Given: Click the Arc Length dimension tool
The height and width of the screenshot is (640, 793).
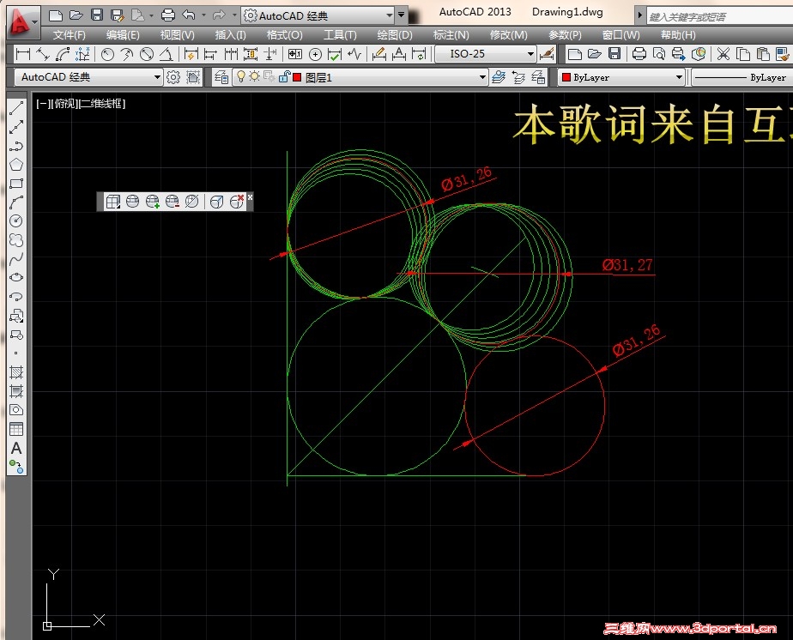Looking at the screenshot, I should pyautogui.click(x=63, y=53).
